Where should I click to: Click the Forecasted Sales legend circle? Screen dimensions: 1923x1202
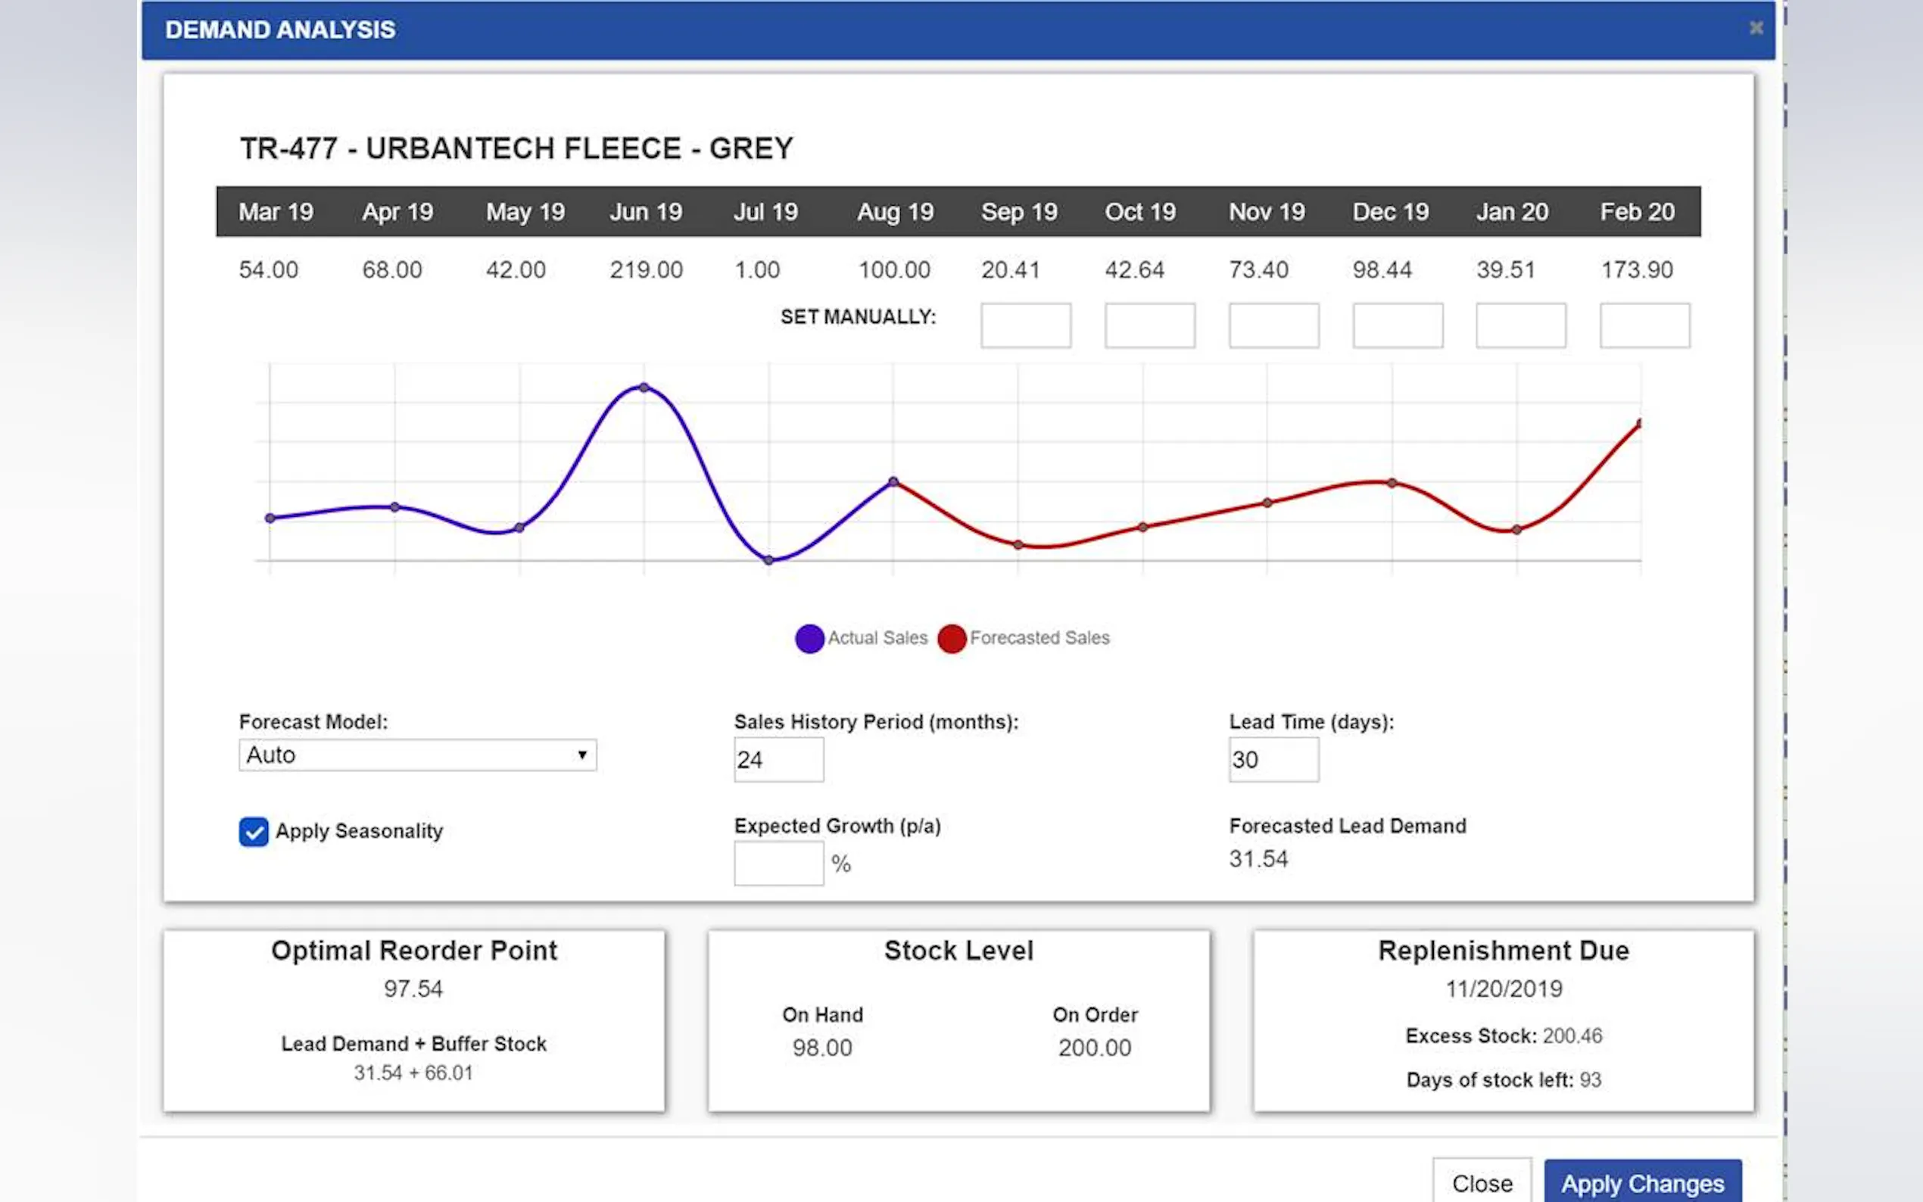tap(952, 638)
